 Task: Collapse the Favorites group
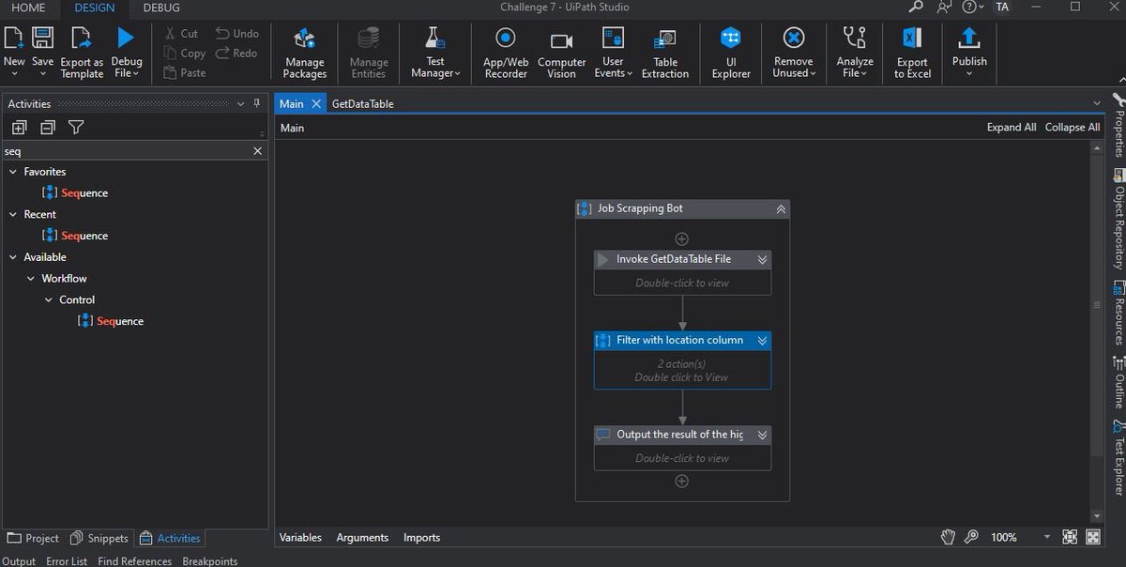[13, 172]
